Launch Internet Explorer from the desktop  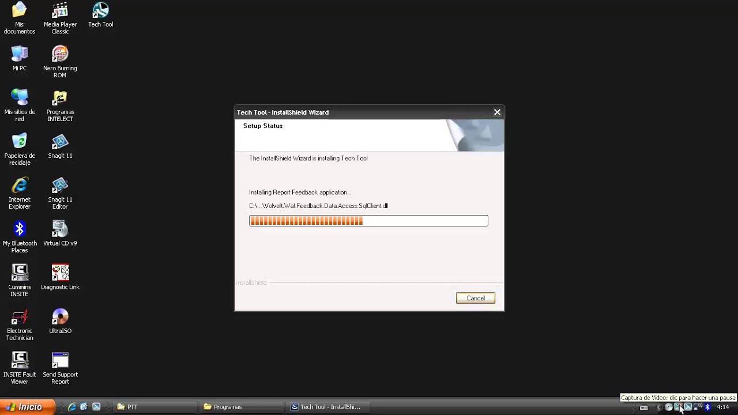pyautogui.click(x=20, y=193)
